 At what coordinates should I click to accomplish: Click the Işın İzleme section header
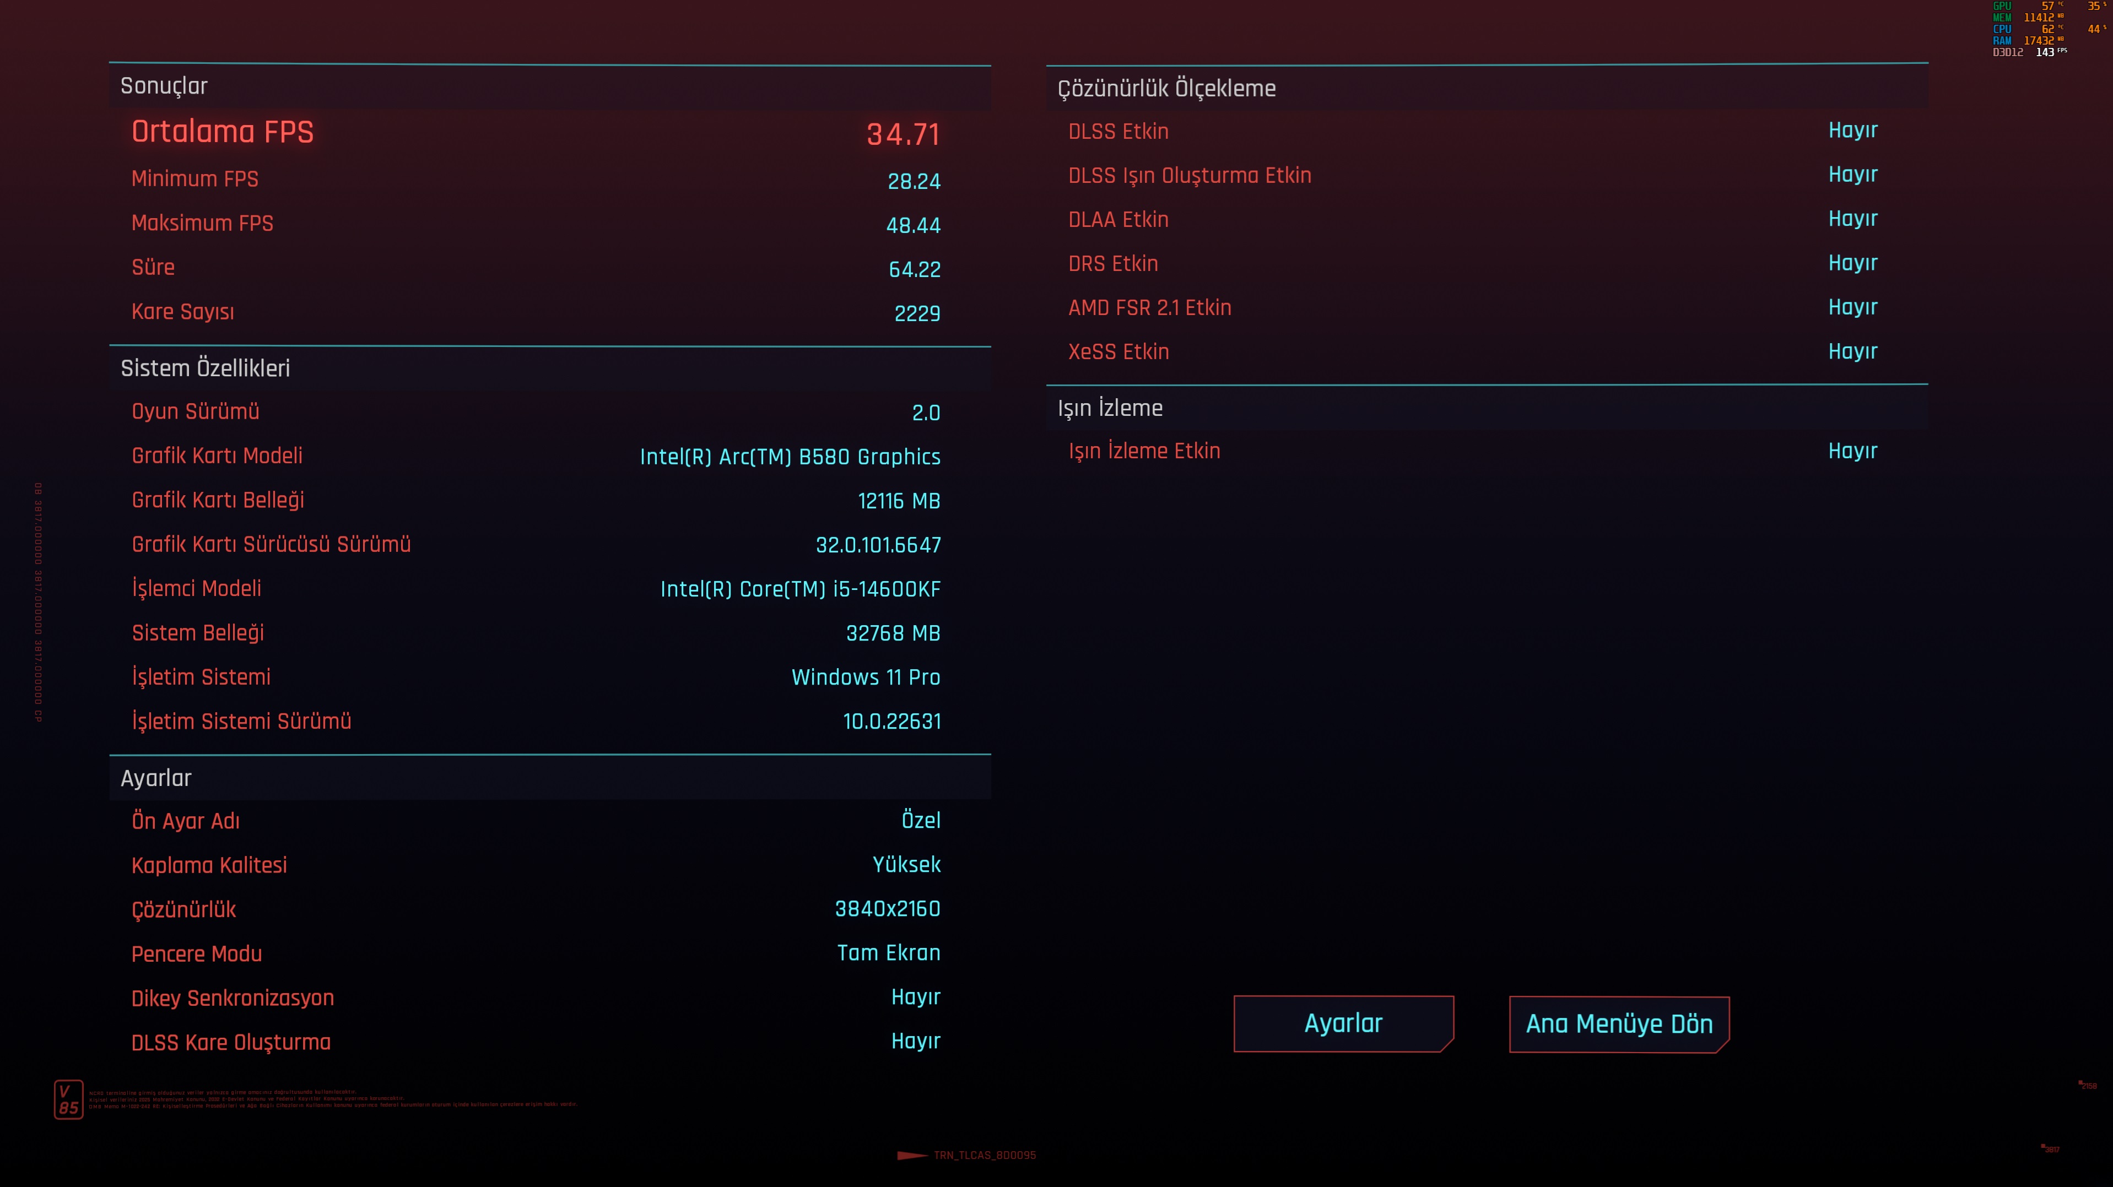1110,408
